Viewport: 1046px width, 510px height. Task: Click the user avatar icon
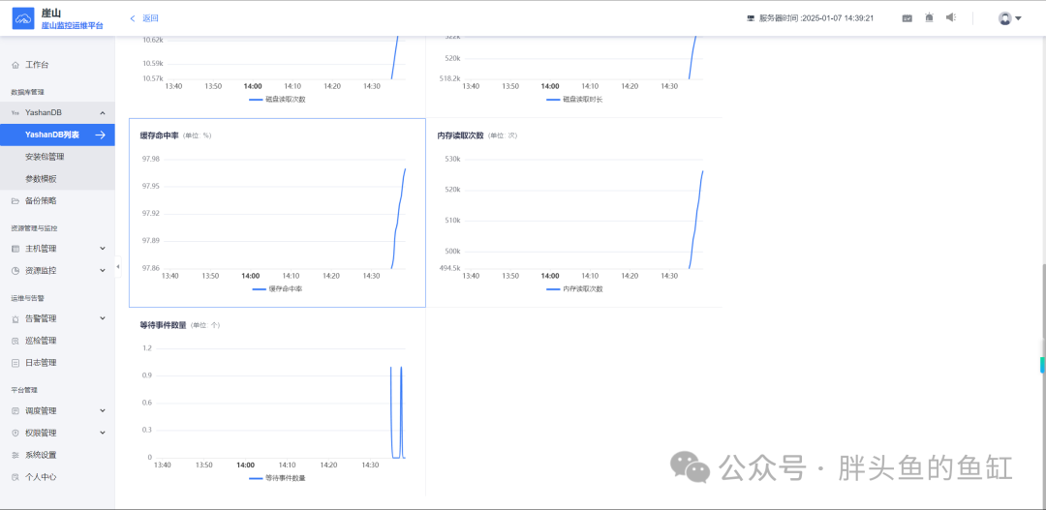[1004, 18]
